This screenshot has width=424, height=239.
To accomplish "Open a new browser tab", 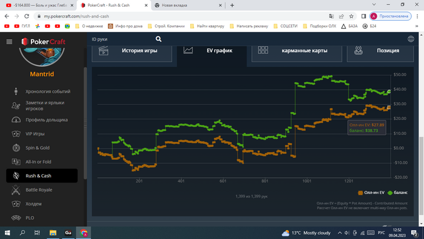I will (232, 5).
